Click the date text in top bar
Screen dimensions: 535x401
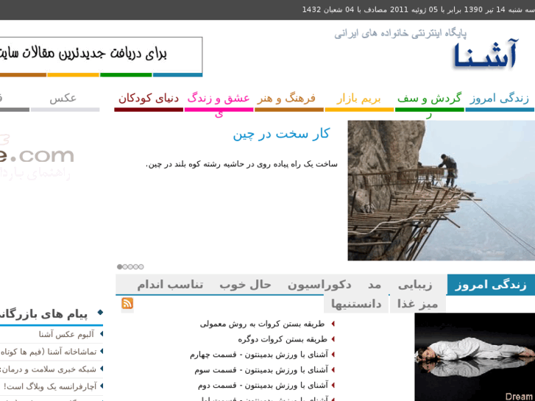[x=418, y=10]
